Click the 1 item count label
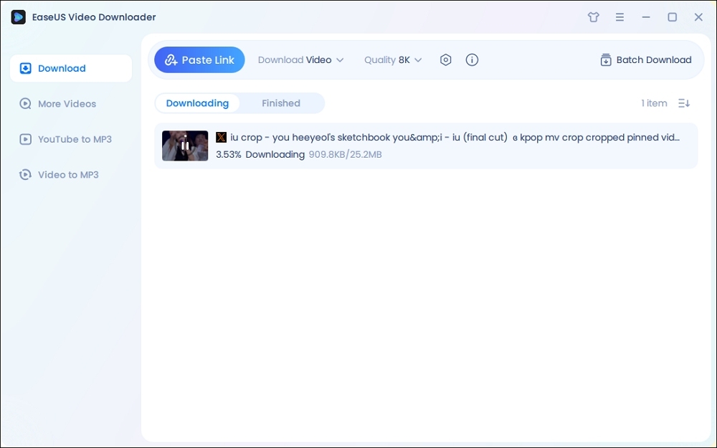 (654, 103)
